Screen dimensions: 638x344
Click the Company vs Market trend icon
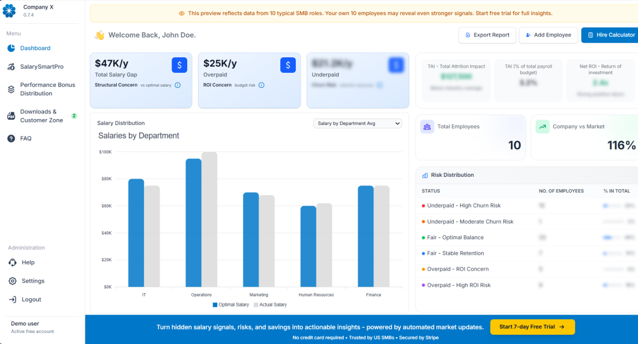pos(543,127)
